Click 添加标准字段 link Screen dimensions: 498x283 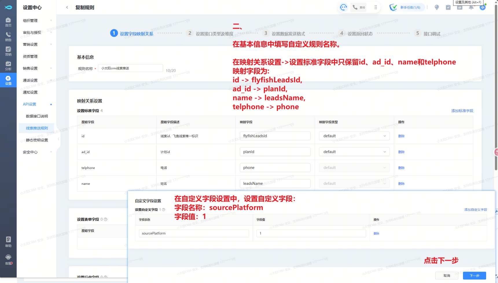[462, 111]
